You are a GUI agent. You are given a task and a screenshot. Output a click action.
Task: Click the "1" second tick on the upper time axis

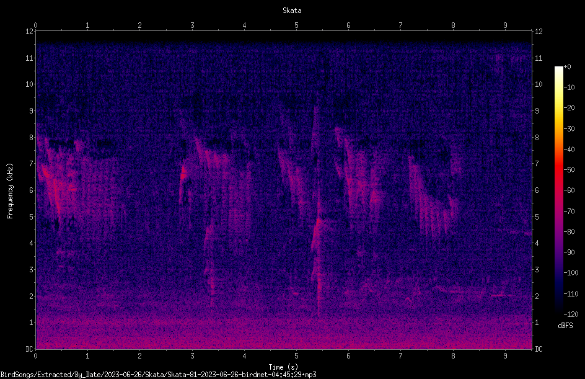pyautogui.click(x=87, y=25)
